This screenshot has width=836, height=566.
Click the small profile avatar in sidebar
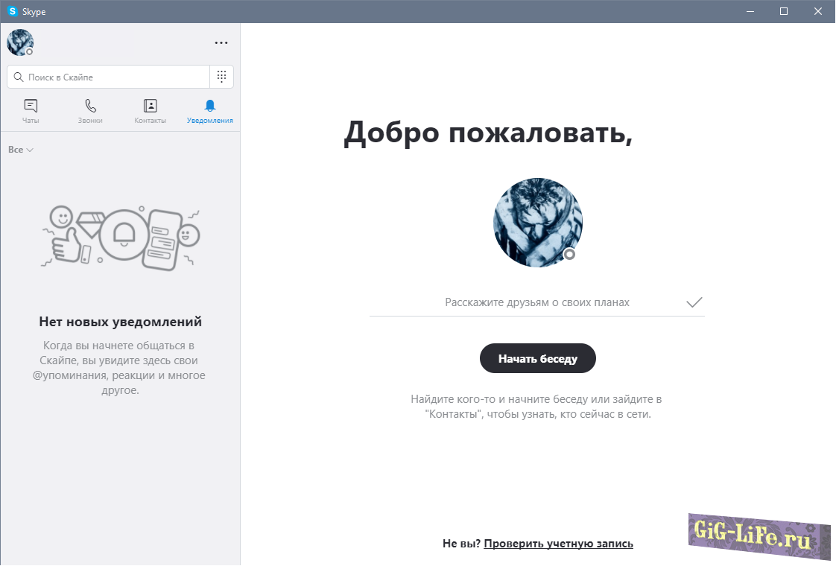(x=20, y=42)
